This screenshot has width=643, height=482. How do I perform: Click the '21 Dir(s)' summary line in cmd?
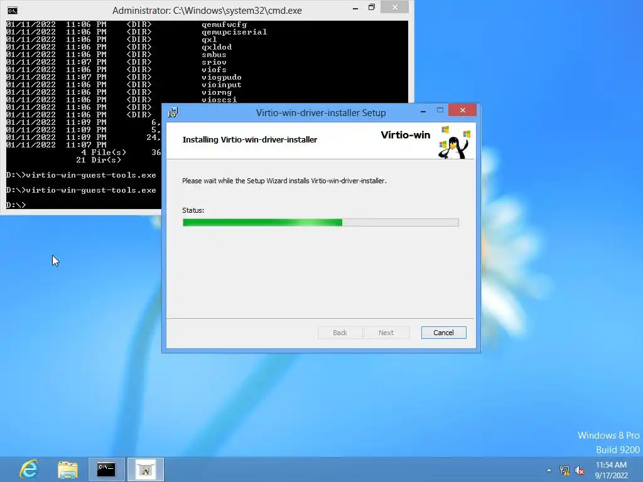pyautogui.click(x=99, y=160)
